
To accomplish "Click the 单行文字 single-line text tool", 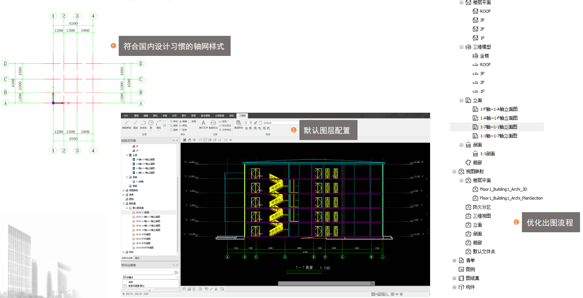I will click(x=203, y=124).
